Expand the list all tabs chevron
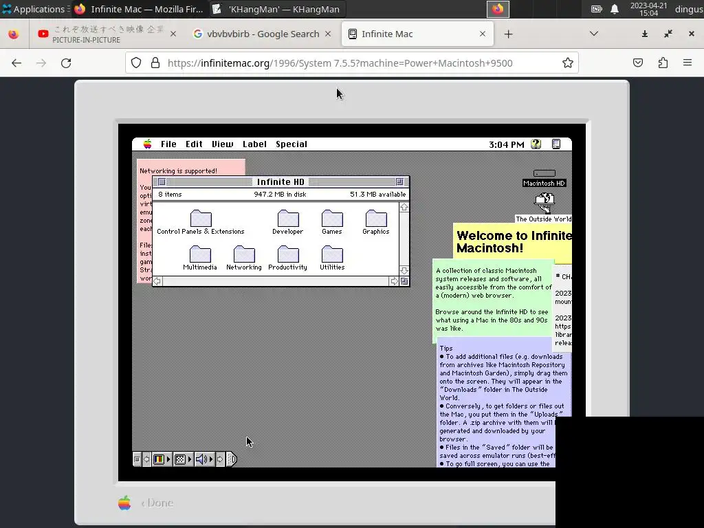704x528 pixels. (x=593, y=34)
